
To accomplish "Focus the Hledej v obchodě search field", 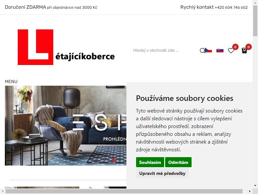I will (x=164, y=50).
